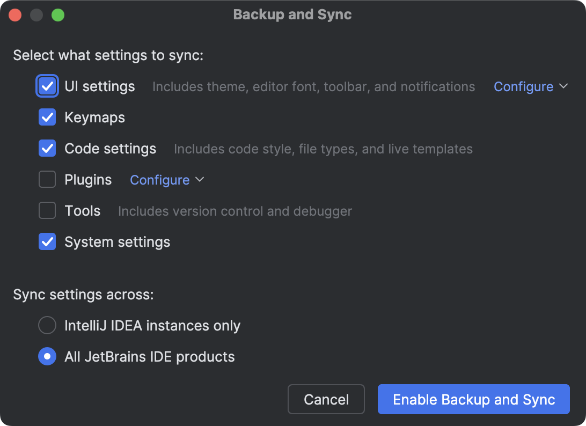
Task: Enable the Tools checkbox
Action: tap(47, 210)
